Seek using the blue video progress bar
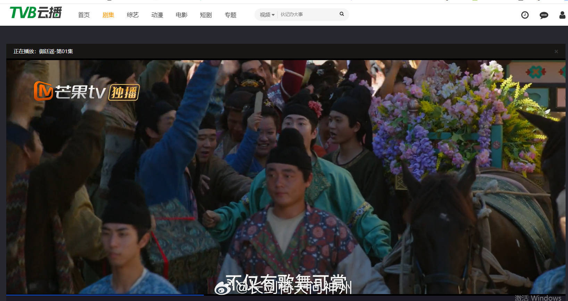 pyautogui.click(x=105, y=295)
